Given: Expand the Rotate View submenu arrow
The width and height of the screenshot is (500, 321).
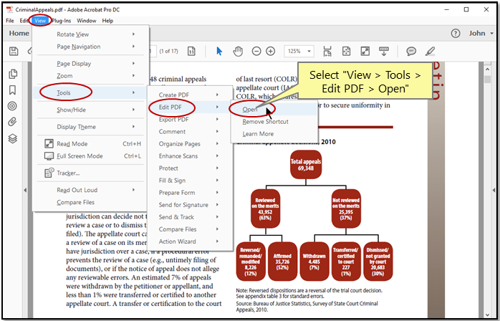Looking at the screenshot, I should click(134, 34).
